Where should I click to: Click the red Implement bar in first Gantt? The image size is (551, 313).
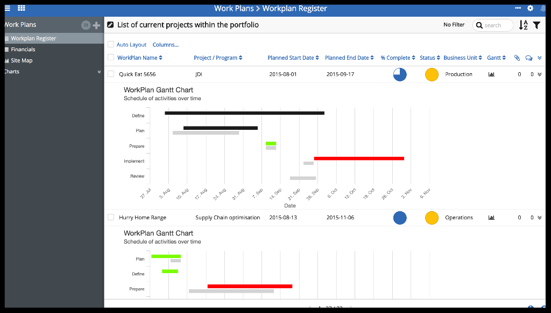coord(359,158)
